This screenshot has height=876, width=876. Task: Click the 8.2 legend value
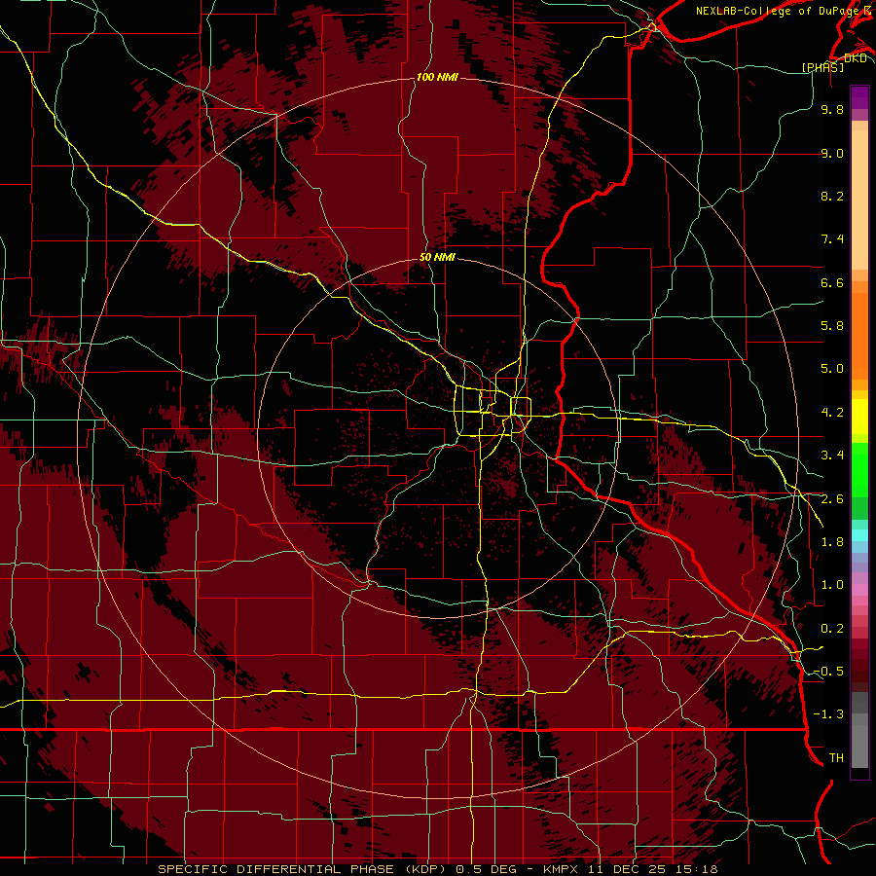pyautogui.click(x=832, y=196)
